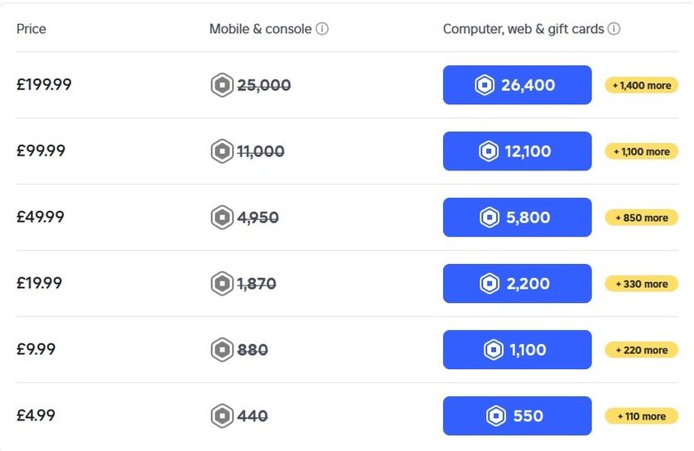Buy the 550 Robux package

click(517, 415)
